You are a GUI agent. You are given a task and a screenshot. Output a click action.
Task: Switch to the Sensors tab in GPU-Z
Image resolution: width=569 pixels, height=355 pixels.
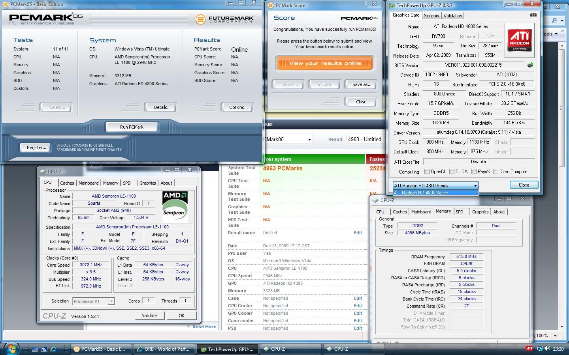point(431,15)
